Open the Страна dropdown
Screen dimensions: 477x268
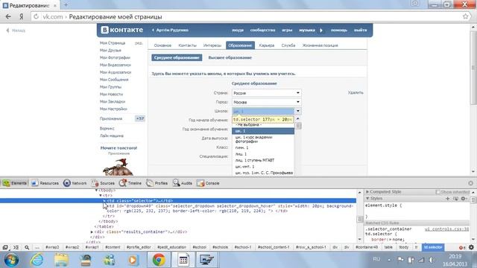point(267,92)
